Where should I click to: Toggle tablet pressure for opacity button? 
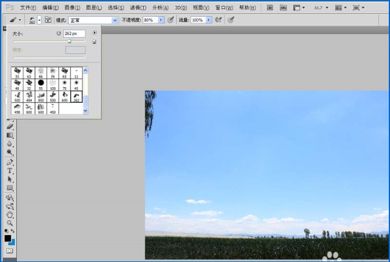[x=171, y=20]
